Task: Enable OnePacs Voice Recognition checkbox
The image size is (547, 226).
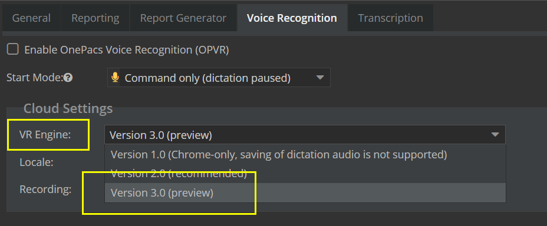Action: 13,49
